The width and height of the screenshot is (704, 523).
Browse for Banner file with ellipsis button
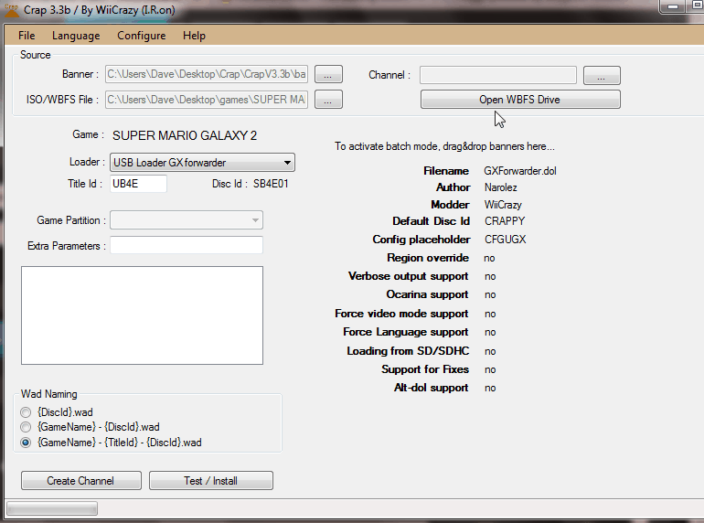click(x=328, y=75)
